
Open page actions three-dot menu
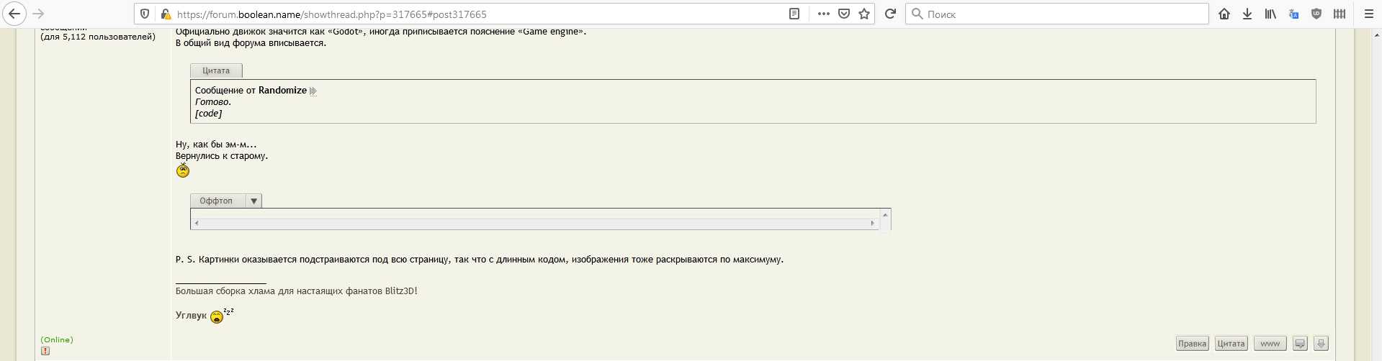(824, 14)
